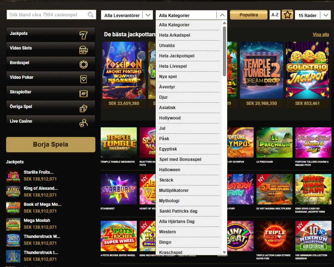Open Jackpots in the sidebar menu
334x267 pixels.
[x=51, y=34]
